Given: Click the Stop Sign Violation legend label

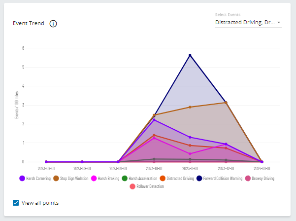Looking at the screenshot, I should coord(74,179).
